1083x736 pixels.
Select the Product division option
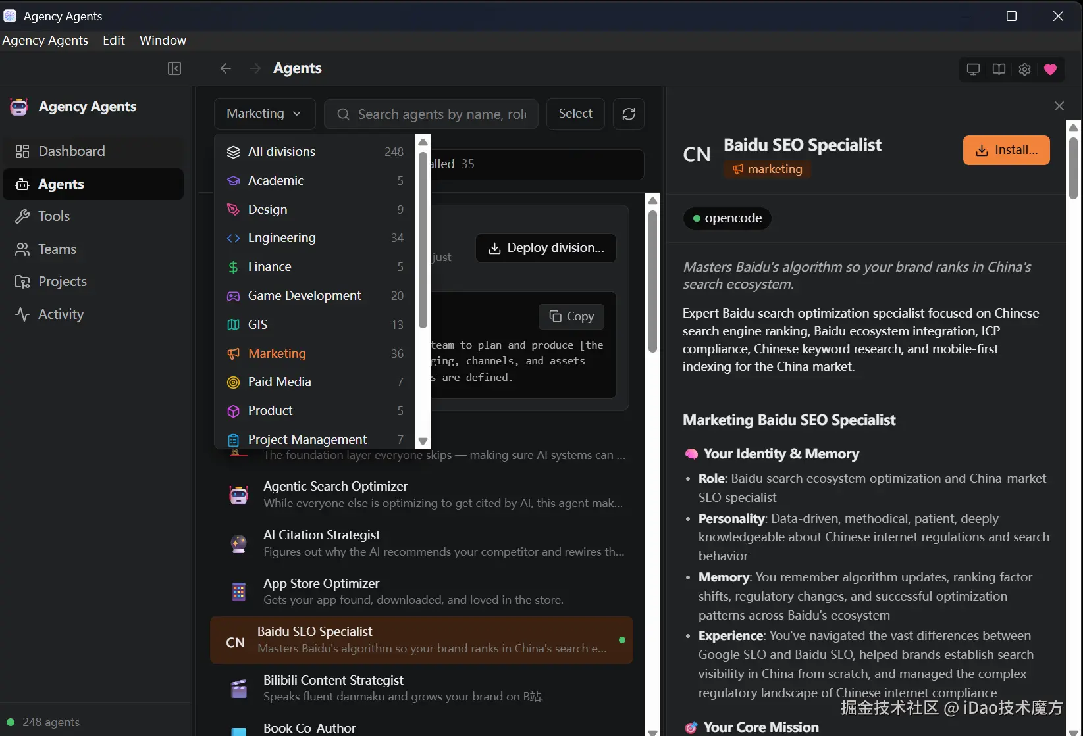point(315,410)
